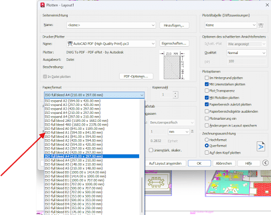Increase Kopienzahl with the up arrow
Viewport: 271px width, 215px height.
[x=175, y=93]
